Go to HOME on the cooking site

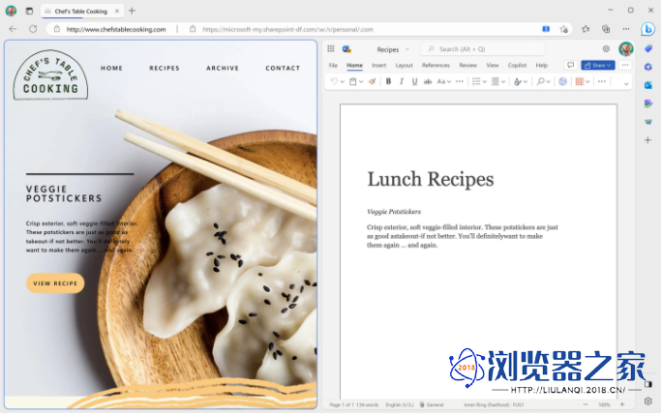[111, 68]
